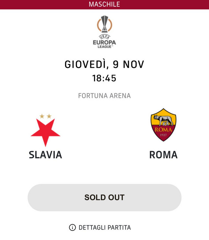Click the FORTUNA ARENA venue label
The image size is (209, 240).
[104, 96]
